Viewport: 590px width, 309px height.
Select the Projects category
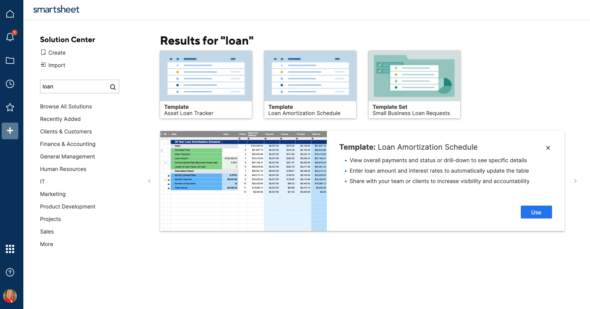(50, 219)
